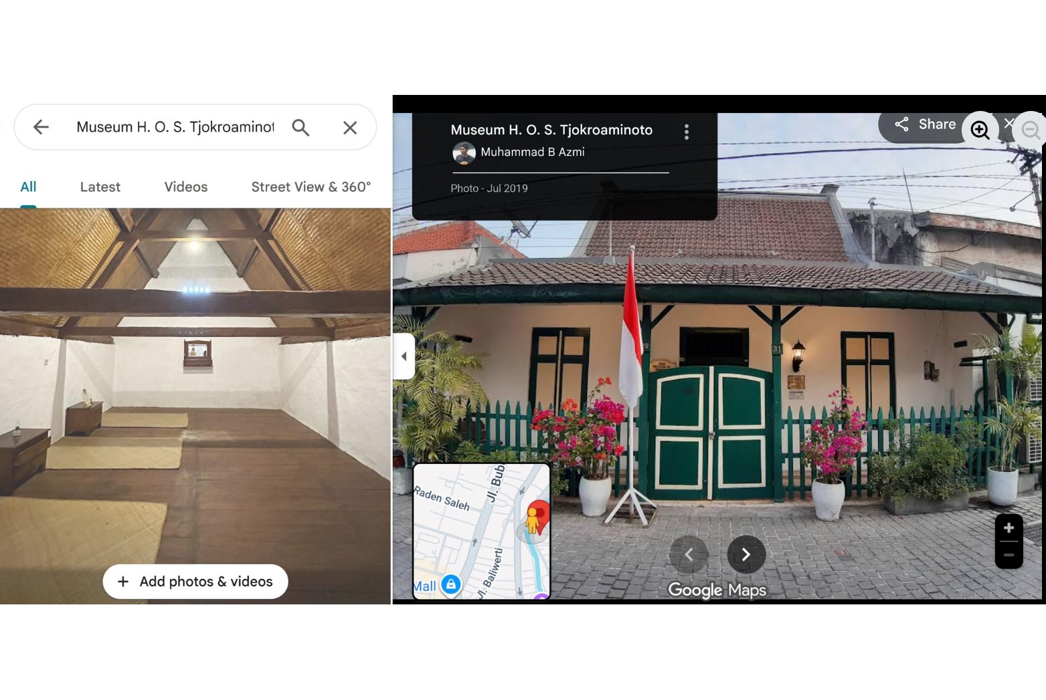Click the zoom-in magnifier icon
Screen dimensions: 1046x700
980,130
